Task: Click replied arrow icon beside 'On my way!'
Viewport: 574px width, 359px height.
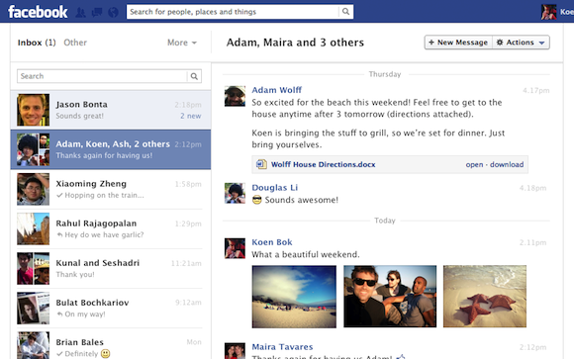Action: pos(59,314)
